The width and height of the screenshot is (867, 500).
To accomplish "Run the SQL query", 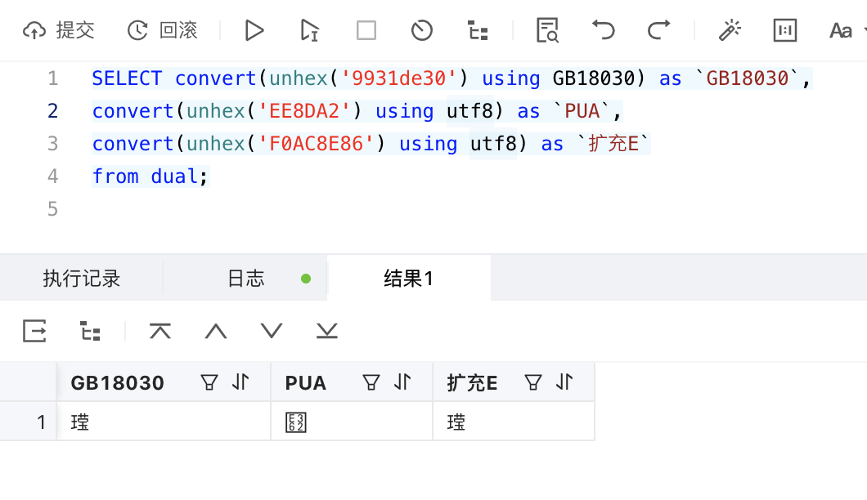I will click(x=254, y=30).
